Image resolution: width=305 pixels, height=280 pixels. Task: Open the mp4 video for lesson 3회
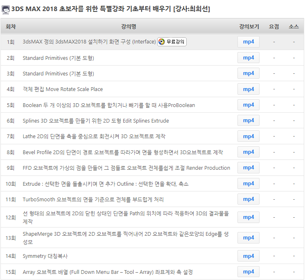coord(249,73)
